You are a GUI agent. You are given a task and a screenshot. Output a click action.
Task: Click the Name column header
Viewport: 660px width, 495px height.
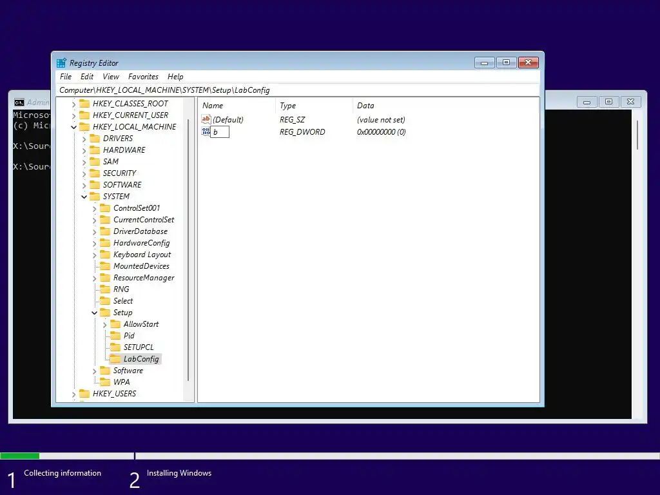(237, 106)
